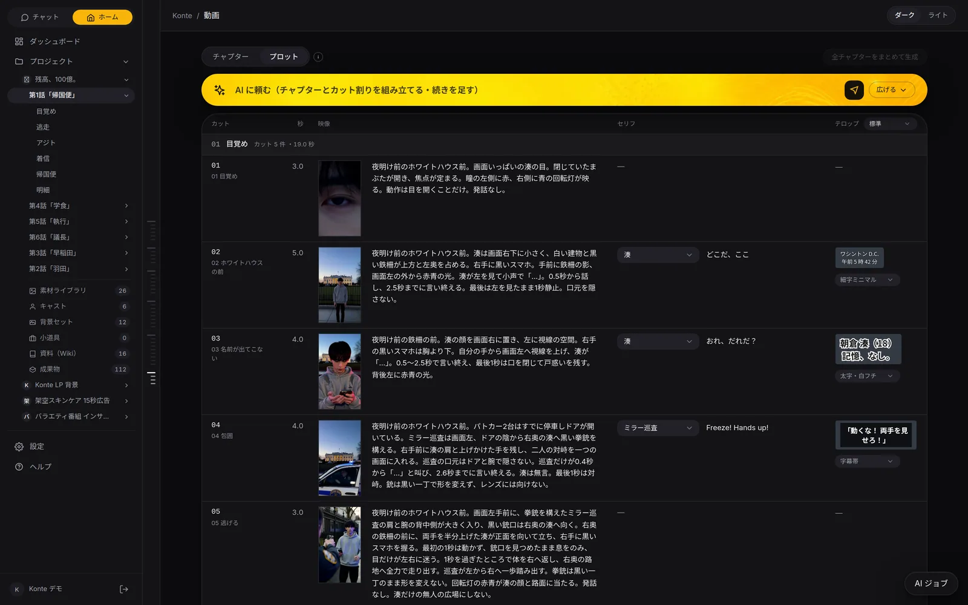This screenshot has height=605, width=968.
Task: Click the logout icon next to Konte デモ
Action: [x=124, y=589]
